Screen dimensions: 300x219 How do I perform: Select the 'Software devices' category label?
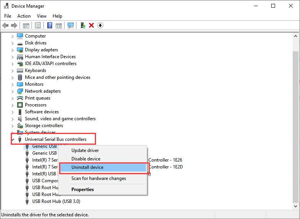(x=42, y=112)
